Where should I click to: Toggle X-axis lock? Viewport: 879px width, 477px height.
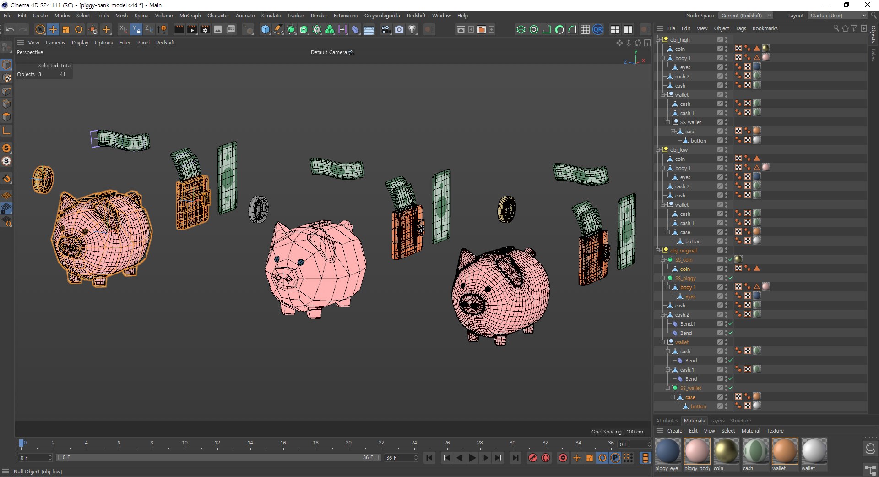pyautogui.click(x=123, y=30)
